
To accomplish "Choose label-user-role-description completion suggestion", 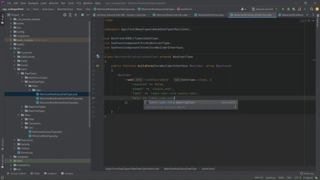I will [x=190, y=102].
